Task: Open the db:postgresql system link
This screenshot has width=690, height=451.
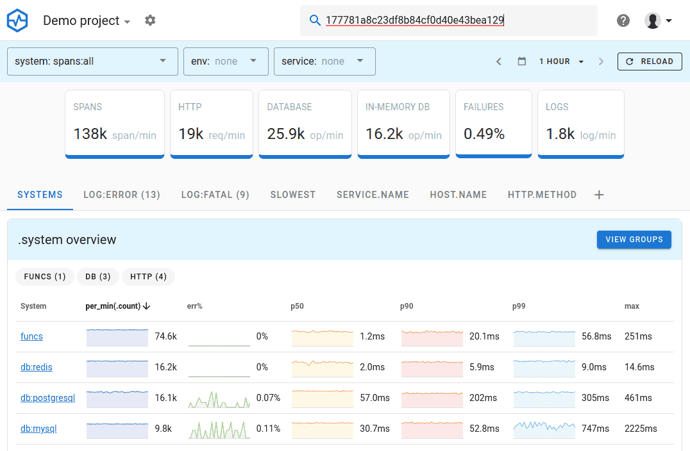Action: pos(47,398)
